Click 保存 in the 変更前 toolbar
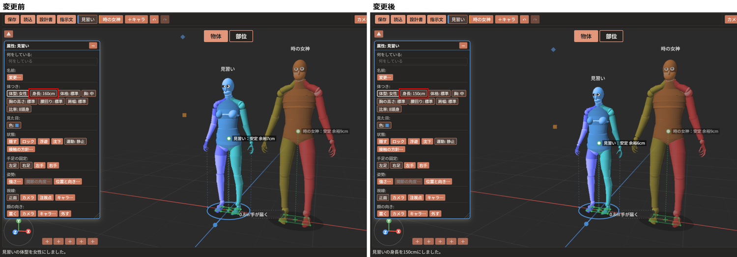Viewport: 737px width, 257px height. pyautogui.click(x=12, y=20)
